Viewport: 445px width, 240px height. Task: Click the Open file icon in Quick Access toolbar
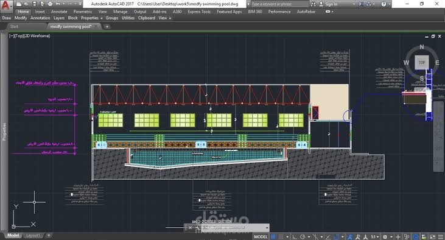26,4
